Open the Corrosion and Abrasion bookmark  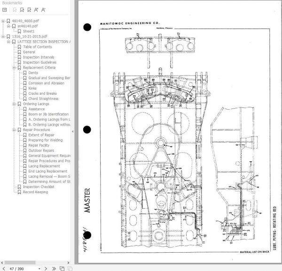tap(46, 83)
